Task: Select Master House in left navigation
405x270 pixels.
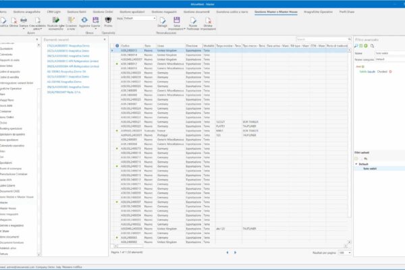Action: point(8,209)
